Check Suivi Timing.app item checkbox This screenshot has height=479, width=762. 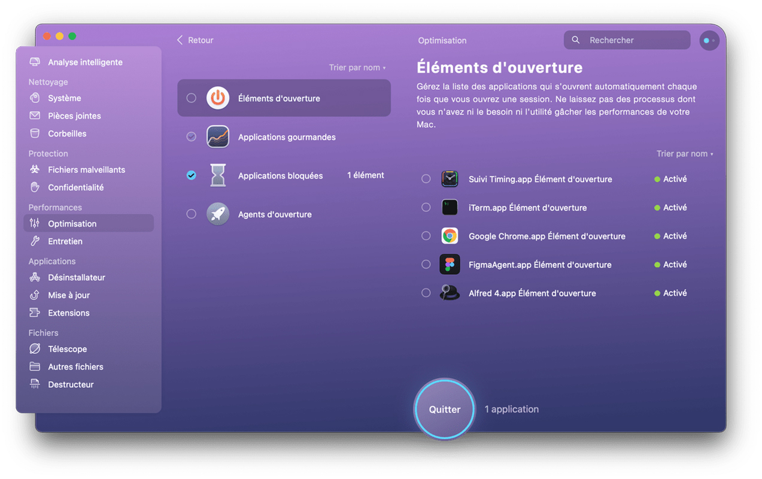pyautogui.click(x=426, y=178)
